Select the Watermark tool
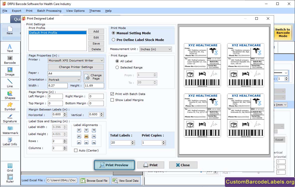This screenshot has width=295, height=187. point(10,130)
